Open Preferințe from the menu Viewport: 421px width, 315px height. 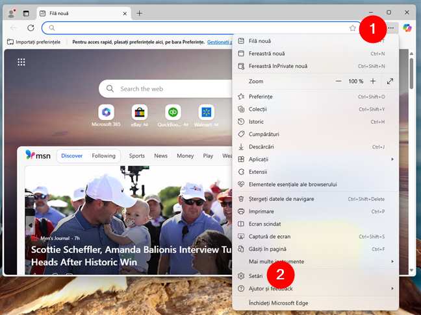point(315,97)
